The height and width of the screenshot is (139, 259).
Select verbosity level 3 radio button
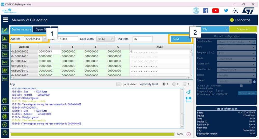click(185, 84)
